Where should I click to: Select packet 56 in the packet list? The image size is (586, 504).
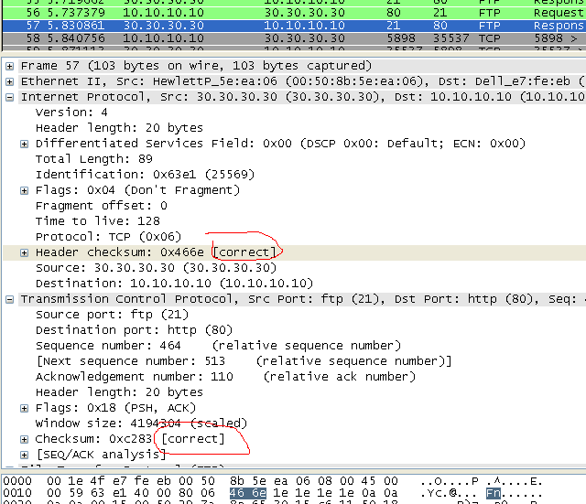pyautogui.click(x=275, y=14)
